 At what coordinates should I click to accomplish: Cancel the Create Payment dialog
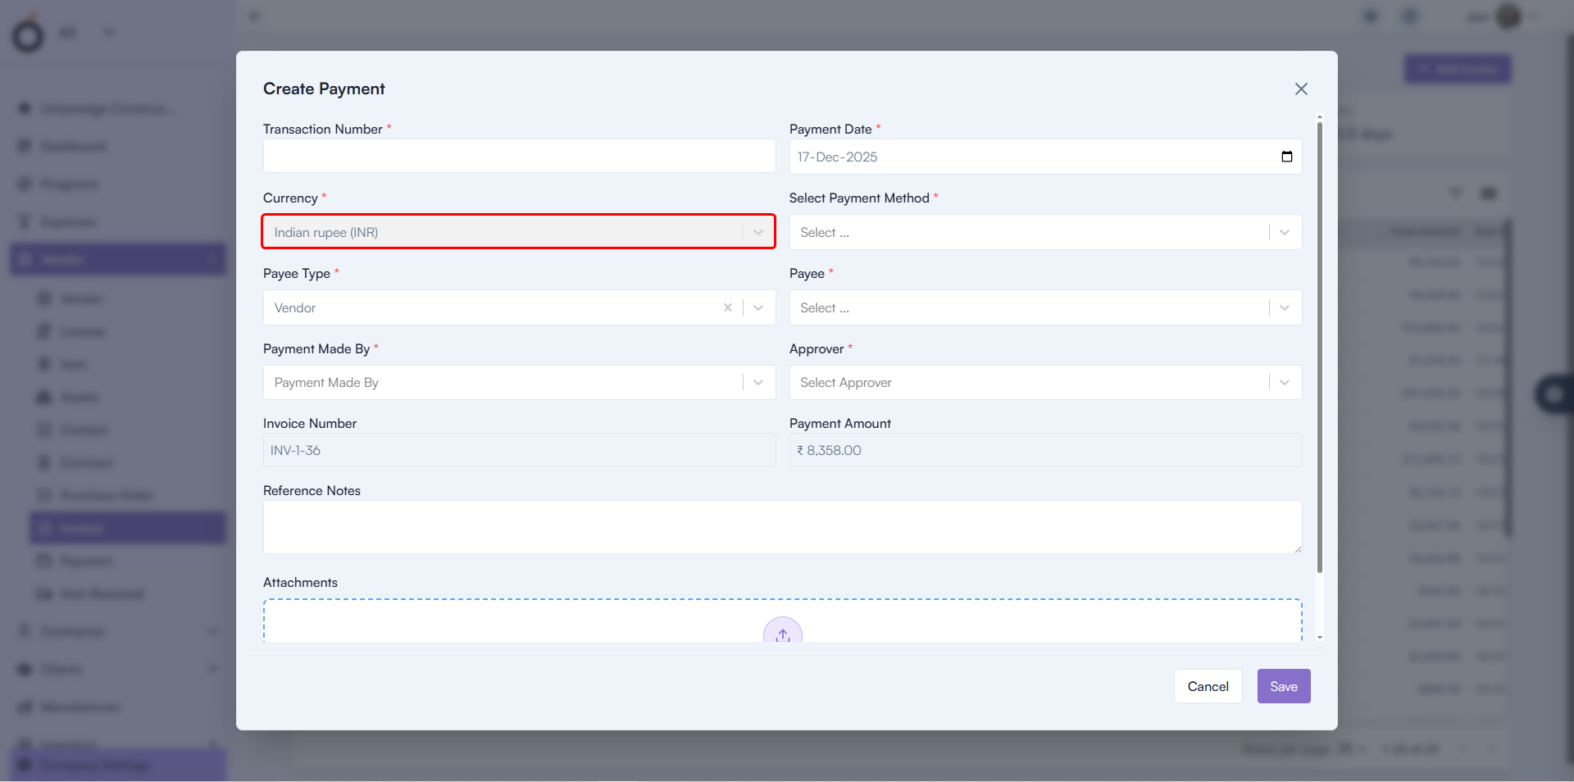1208,686
